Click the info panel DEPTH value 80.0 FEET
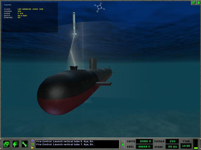 click(x=22, y=16)
